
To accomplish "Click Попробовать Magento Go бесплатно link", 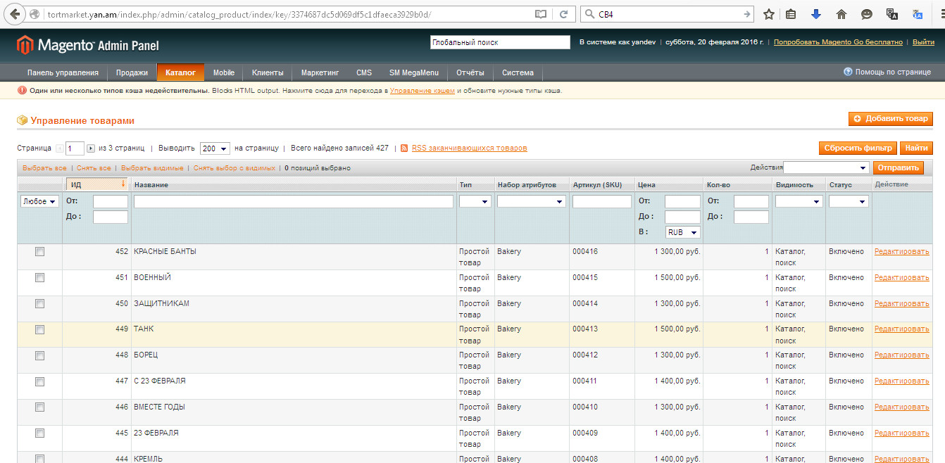I will pyautogui.click(x=838, y=42).
